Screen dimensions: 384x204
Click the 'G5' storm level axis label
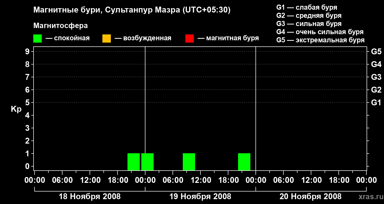click(x=376, y=52)
